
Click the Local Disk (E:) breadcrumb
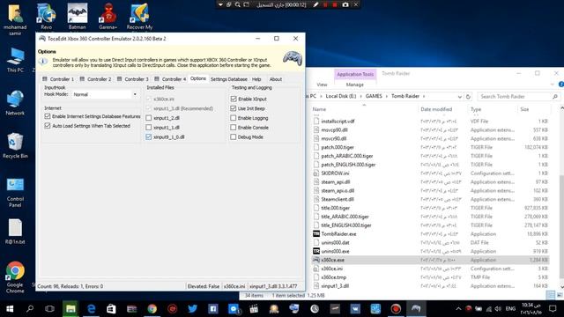tap(341, 96)
